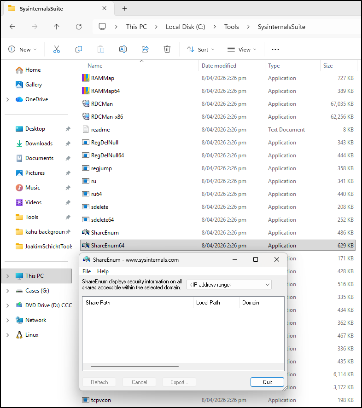This screenshot has height=408, width=362.
Task: Select the SysinternalsSuite tab
Action: click(x=58, y=9)
